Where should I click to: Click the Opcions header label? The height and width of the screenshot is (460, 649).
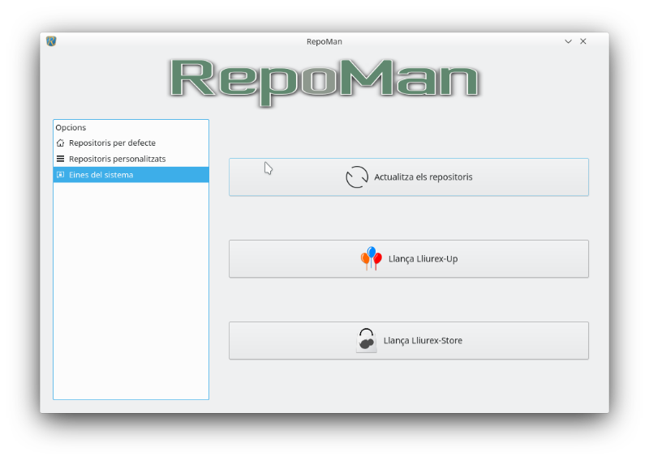pyautogui.click(x=71, y=128)
